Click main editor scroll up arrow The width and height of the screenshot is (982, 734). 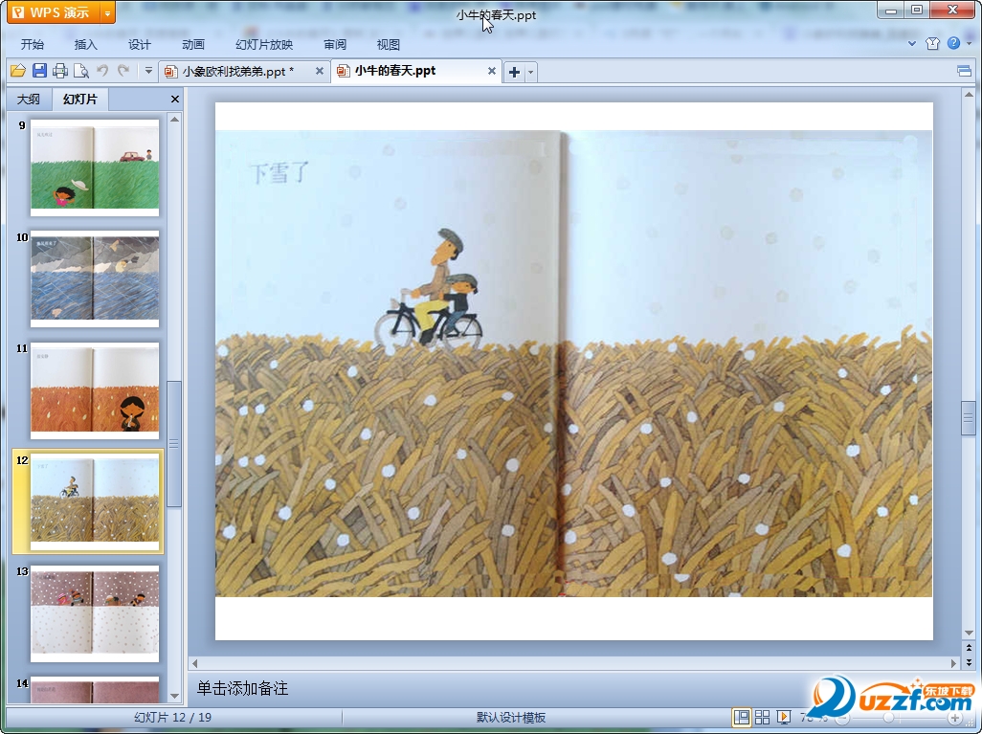point(969,95)
